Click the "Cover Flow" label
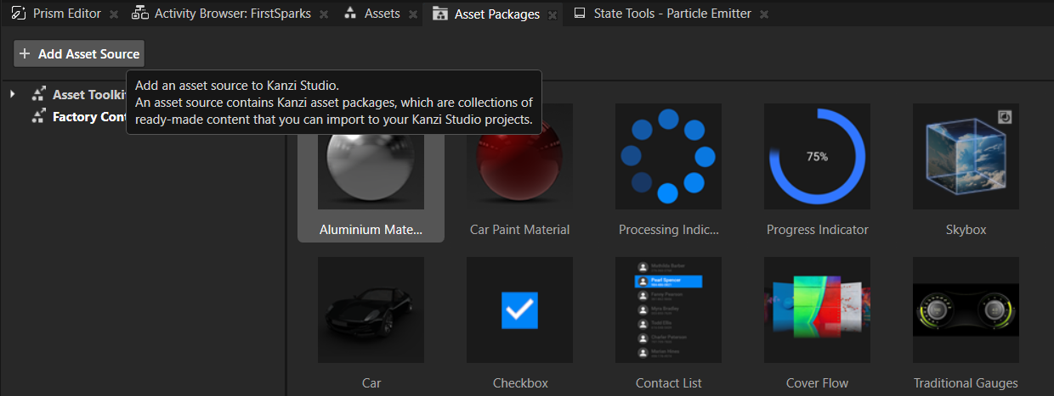The width and height of the screenshot is (1054, 396). [817, 383]
